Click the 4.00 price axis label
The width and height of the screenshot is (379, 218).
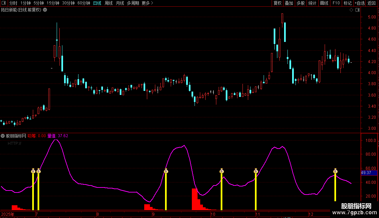[x=372, y=73]
